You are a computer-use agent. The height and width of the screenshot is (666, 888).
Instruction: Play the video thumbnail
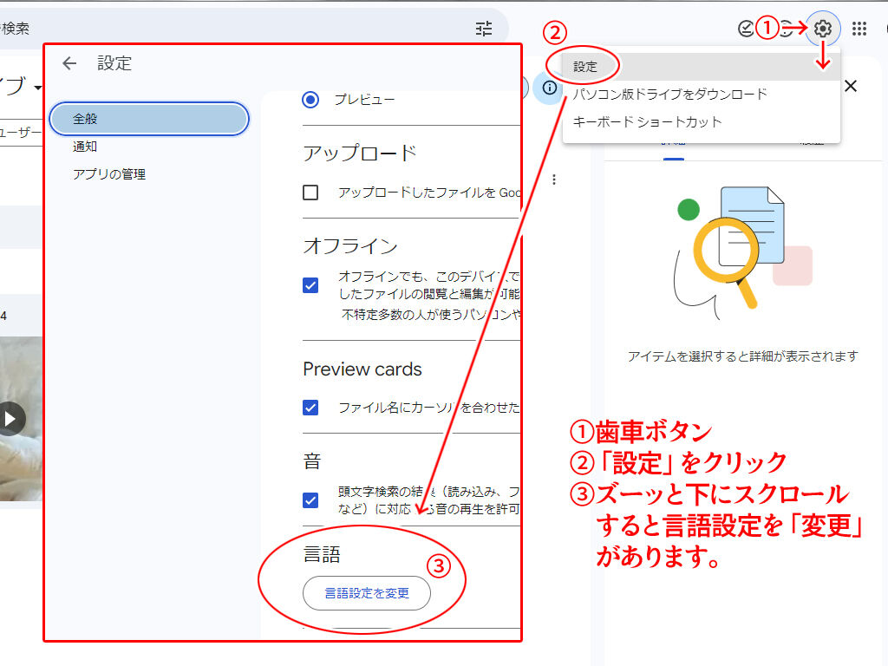point(10,419)
